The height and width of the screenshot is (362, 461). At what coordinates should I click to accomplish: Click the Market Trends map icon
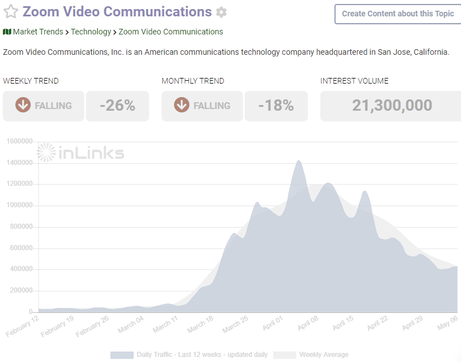[x=7, y=32]
